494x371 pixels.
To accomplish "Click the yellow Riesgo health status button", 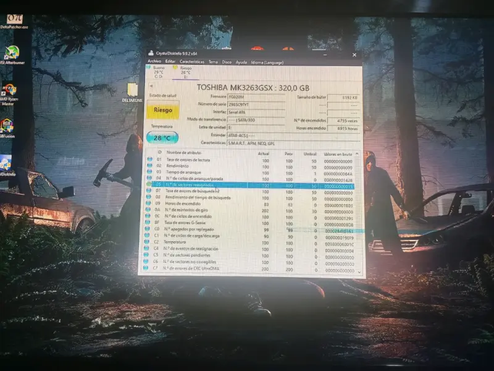I will 163,110.
